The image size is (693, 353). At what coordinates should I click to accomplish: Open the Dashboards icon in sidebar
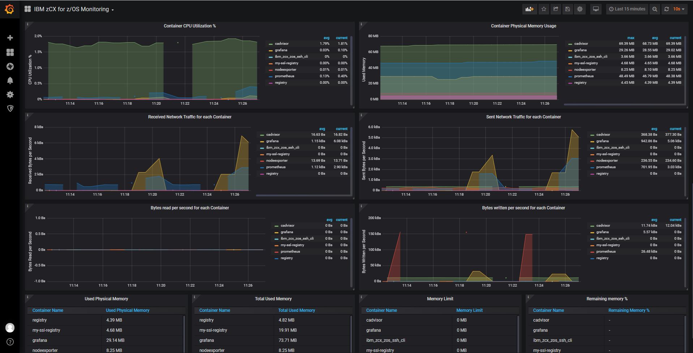tap(10, 52)
